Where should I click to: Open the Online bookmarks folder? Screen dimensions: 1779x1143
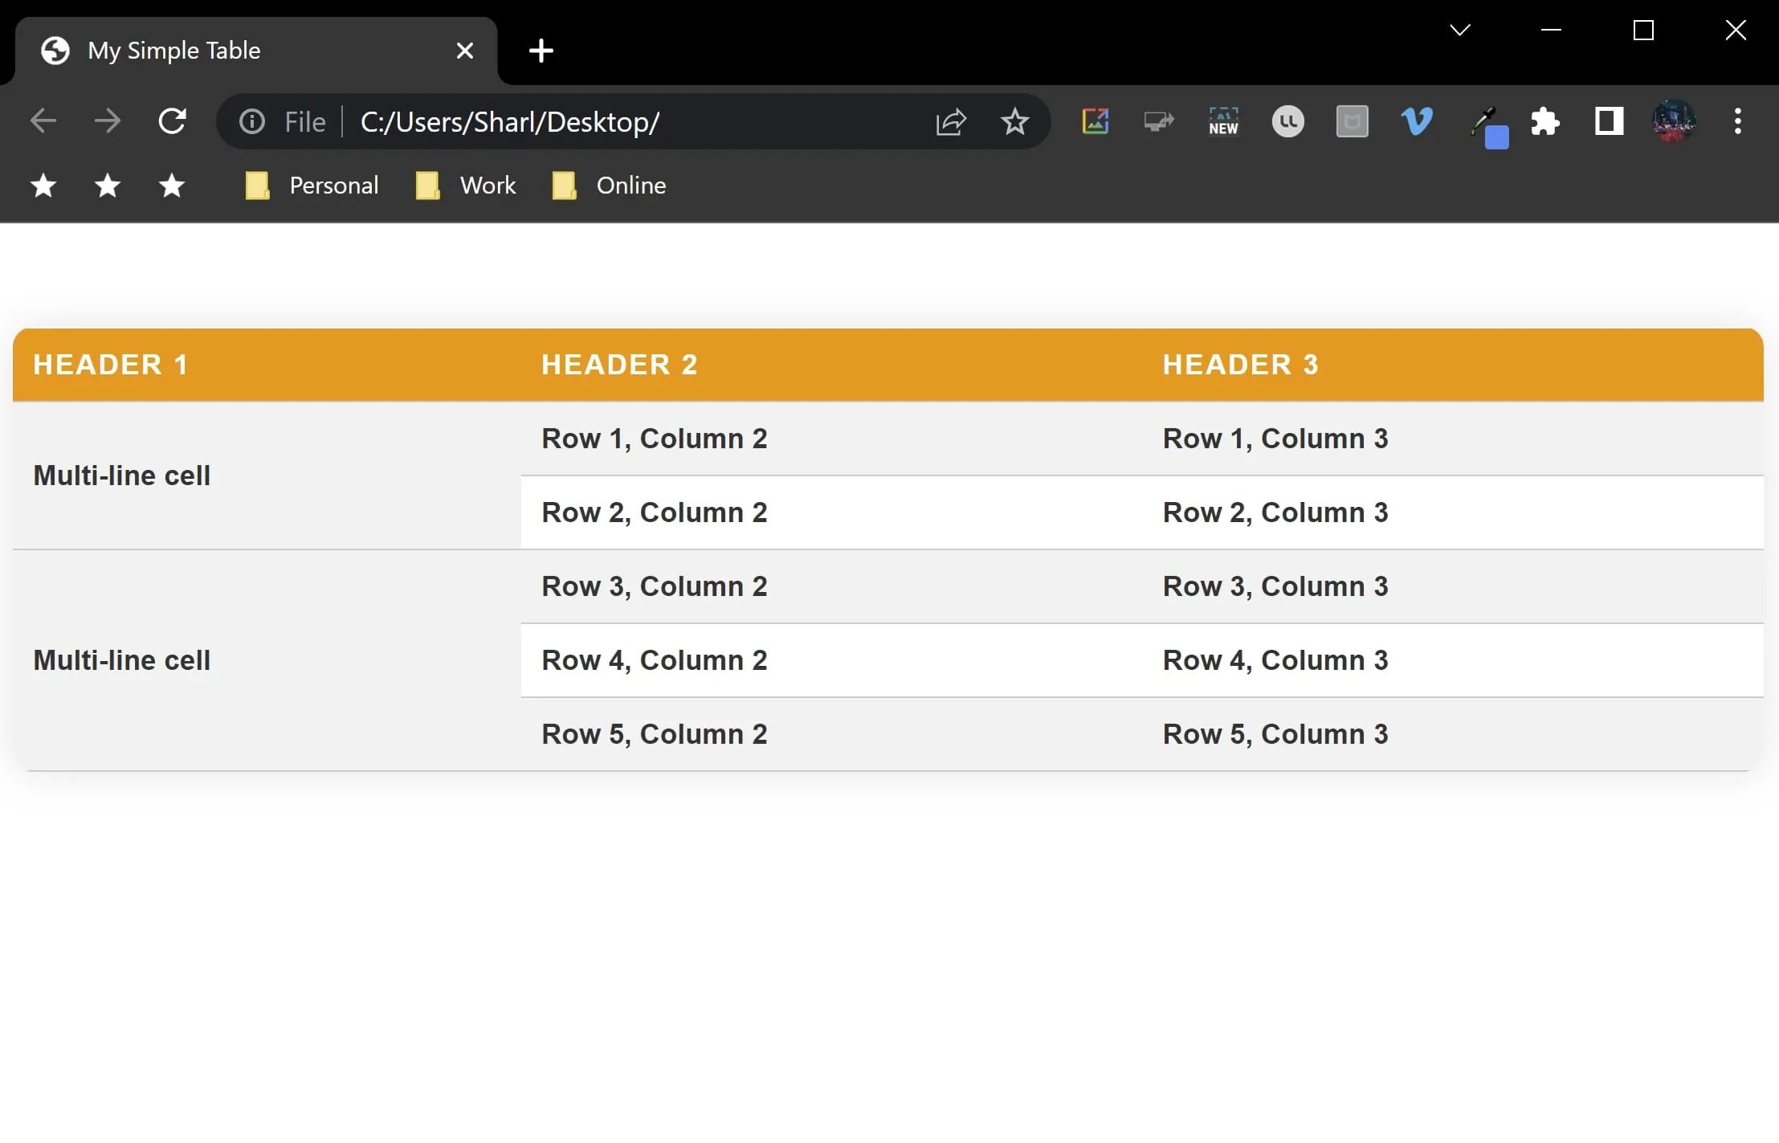pos(610,186)
